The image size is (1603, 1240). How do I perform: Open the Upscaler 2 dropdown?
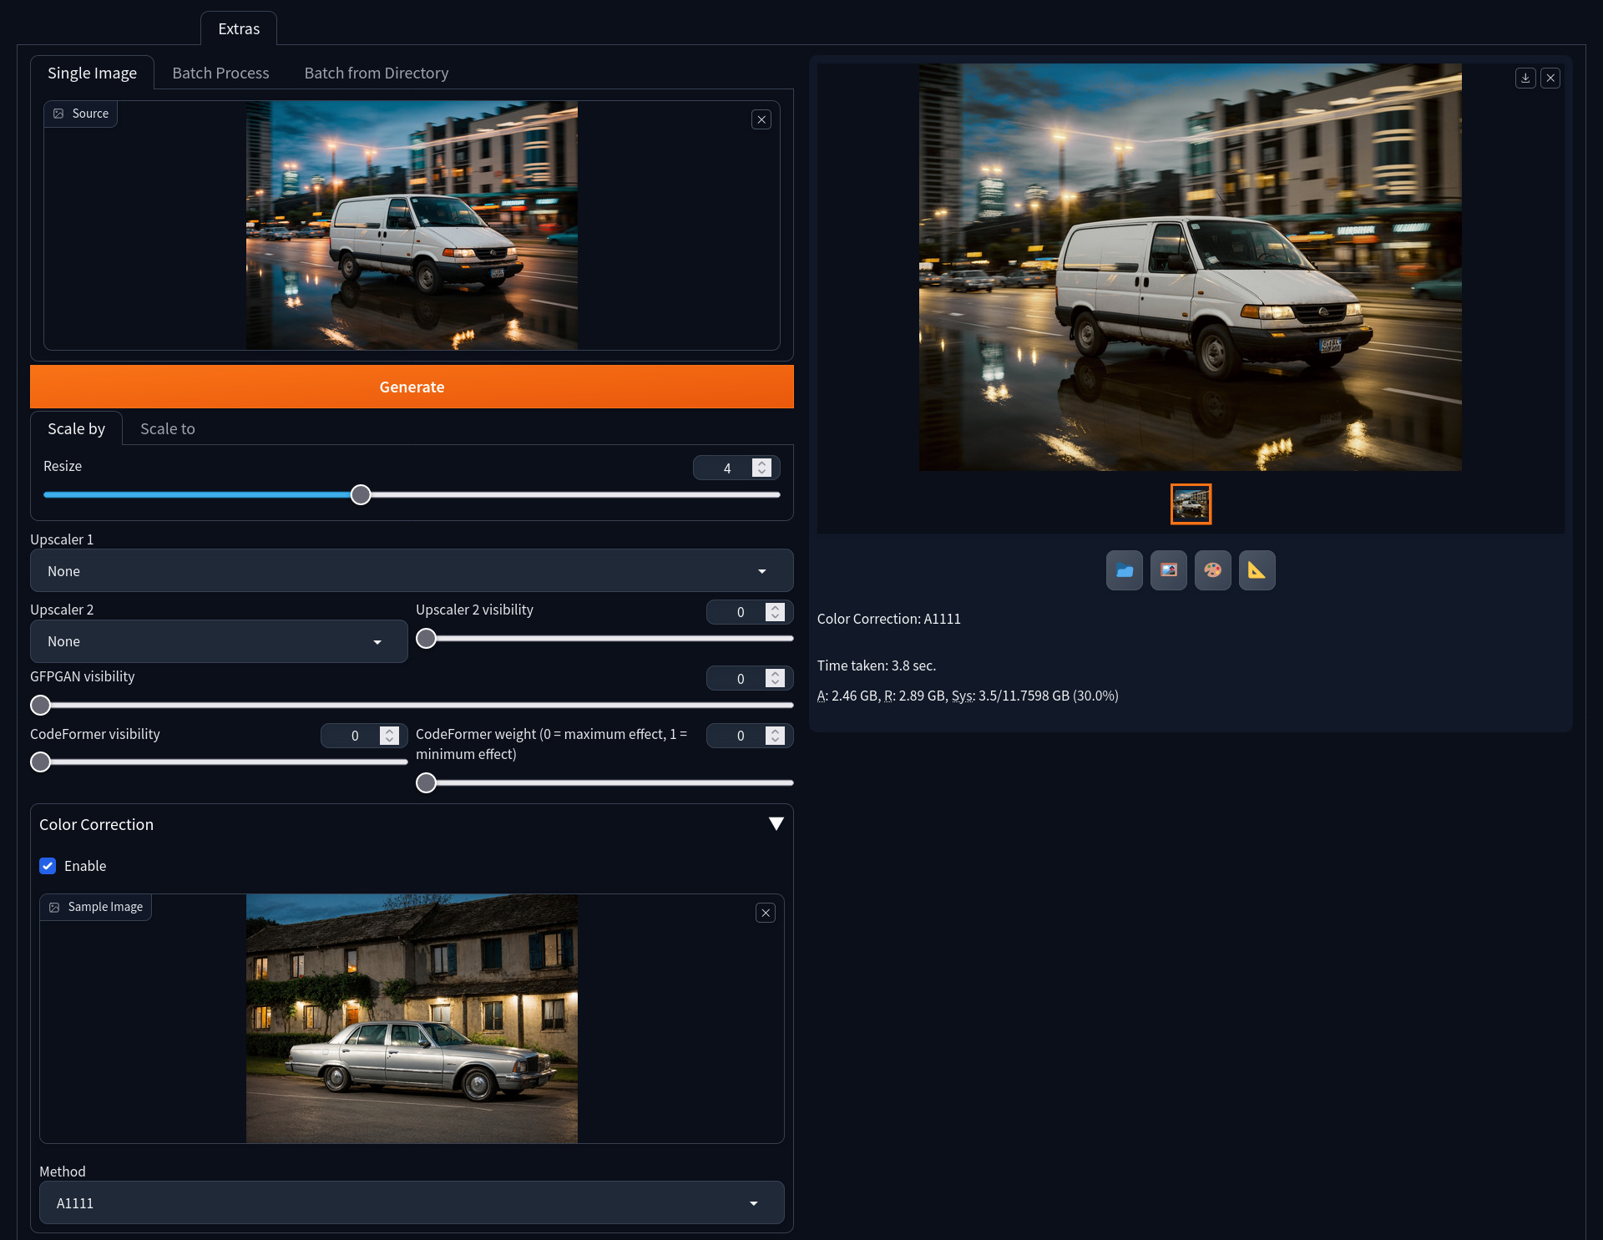point(219,641)
